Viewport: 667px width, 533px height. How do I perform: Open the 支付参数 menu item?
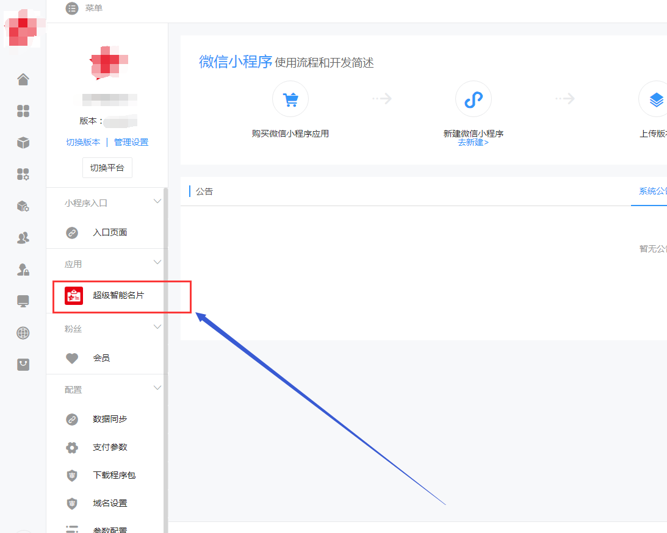pyautogui.click(x=110, y=447)
